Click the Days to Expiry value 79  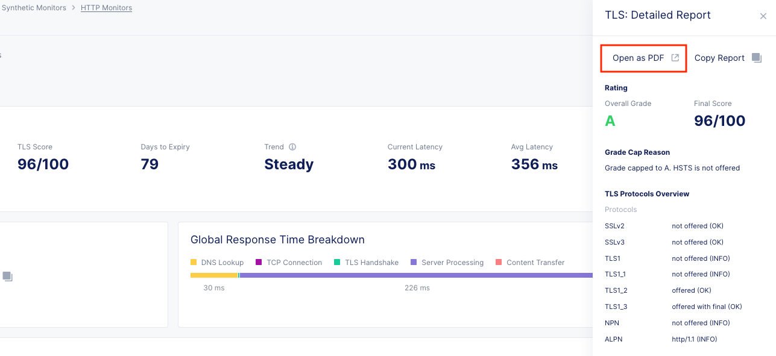tap(150, 164)
